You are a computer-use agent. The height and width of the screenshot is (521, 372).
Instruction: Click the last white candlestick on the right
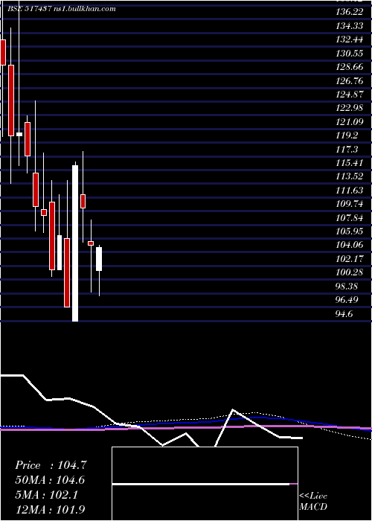coord(99,259)
